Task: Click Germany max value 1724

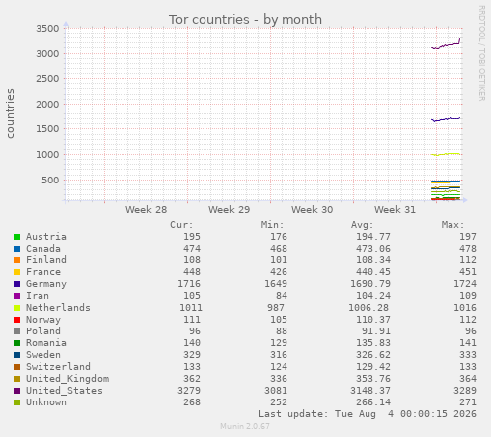Action: 465,284
